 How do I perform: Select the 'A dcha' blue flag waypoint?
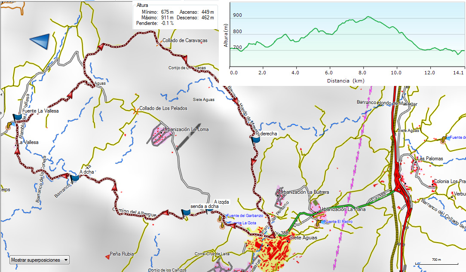[x=74, y=178]
